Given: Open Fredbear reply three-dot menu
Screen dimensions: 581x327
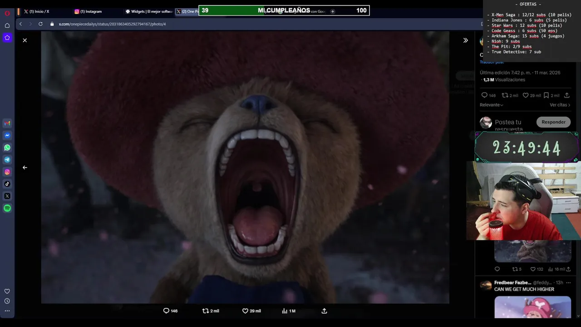Looking at the screenshot, I should pyautogui.click(x=568, y=282).
